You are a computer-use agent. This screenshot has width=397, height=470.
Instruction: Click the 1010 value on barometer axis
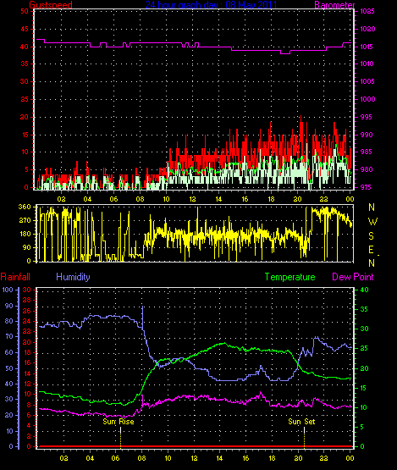367,64
